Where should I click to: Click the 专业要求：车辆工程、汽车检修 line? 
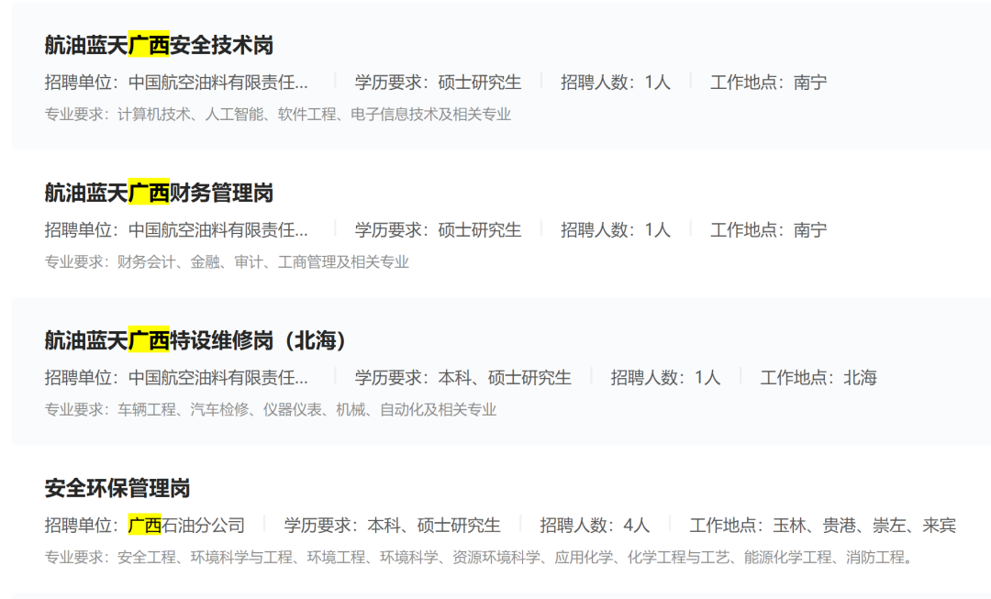(271, 410)
